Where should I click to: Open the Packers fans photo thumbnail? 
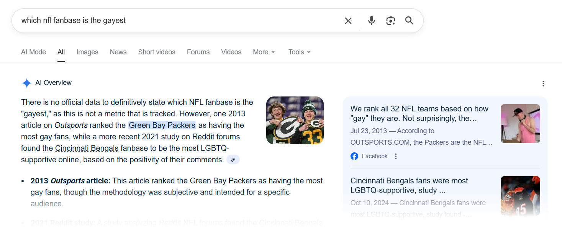point(295,120)
